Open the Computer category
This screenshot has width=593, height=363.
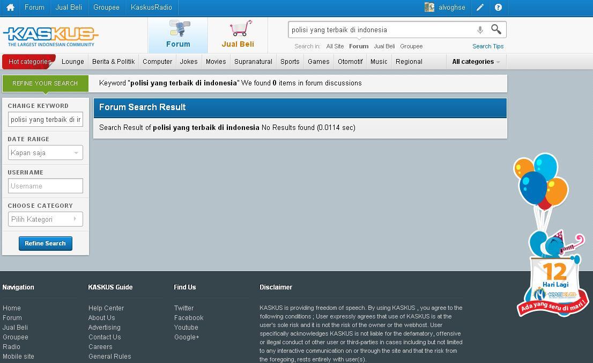click(x=157, y=62)
